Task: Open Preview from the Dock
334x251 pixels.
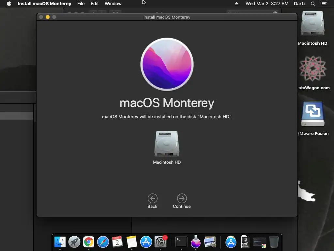Action: tap(210, 242)
